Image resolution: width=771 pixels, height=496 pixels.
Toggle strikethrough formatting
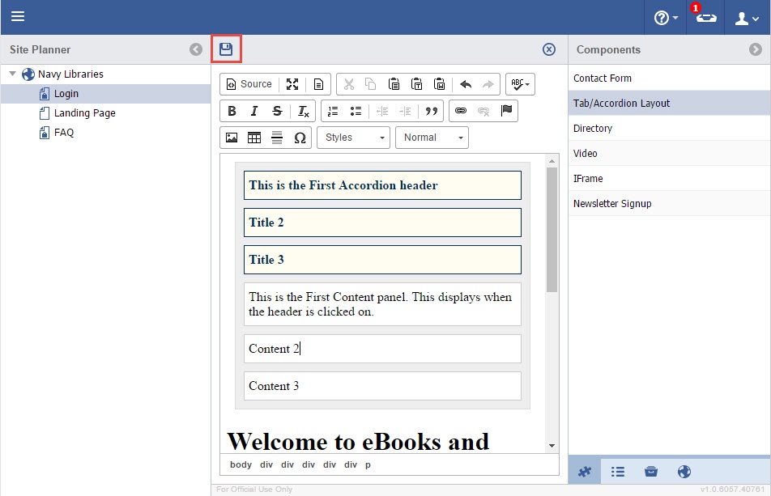[x=277, y=111]
